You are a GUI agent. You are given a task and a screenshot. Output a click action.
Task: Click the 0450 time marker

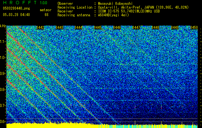point(194,28)
